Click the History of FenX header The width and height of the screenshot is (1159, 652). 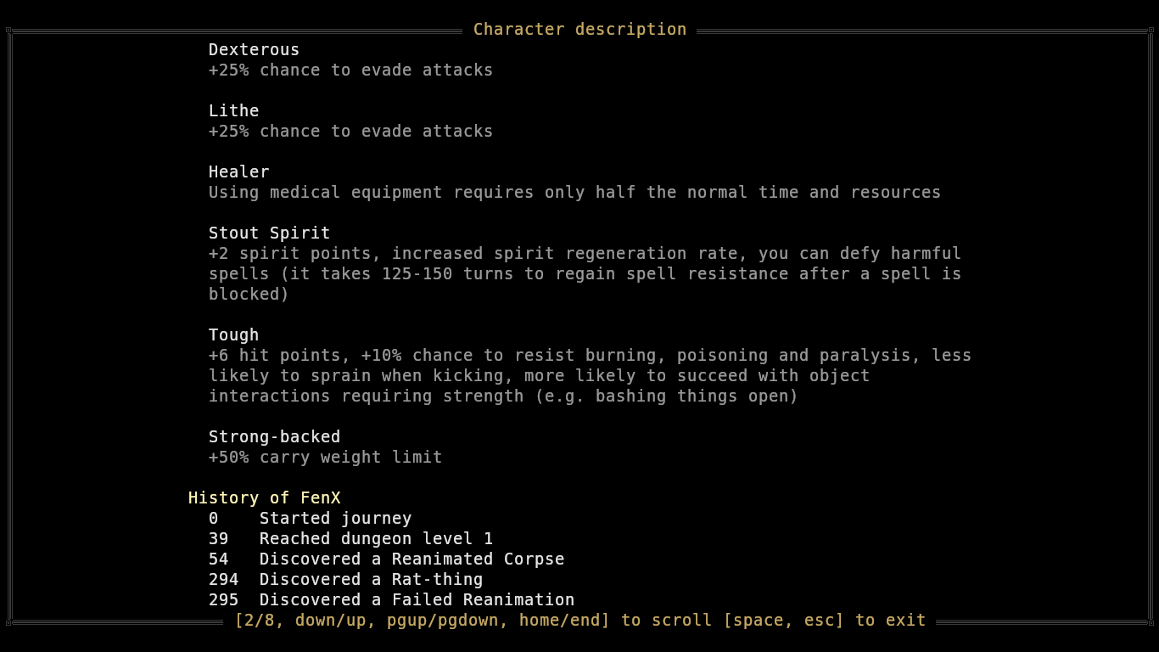[264, 498]
